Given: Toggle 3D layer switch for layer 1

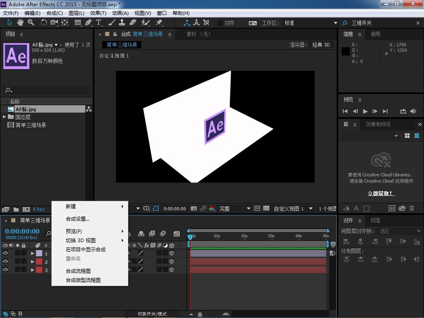Looking at the screenshot, I should click(x=171, y=253).
